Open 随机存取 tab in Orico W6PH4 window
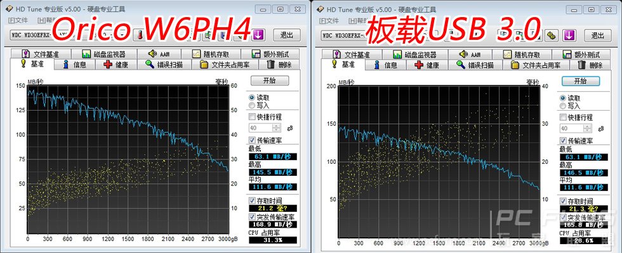This screenshot has width=622, height=253. click(211, 54)
